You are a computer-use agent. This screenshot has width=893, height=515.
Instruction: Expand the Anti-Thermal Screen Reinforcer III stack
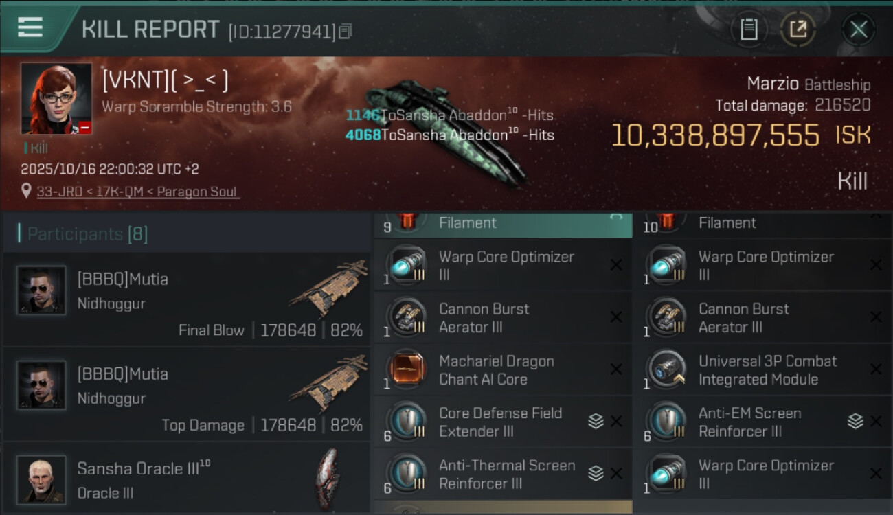tap(596, 474)
